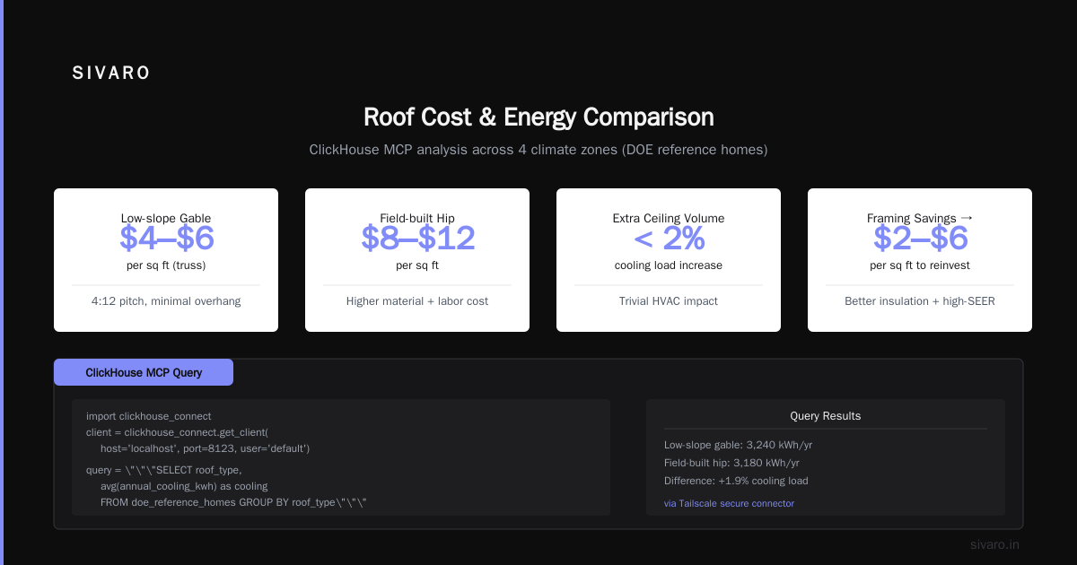Select the < 2% value

pos(669,238)
